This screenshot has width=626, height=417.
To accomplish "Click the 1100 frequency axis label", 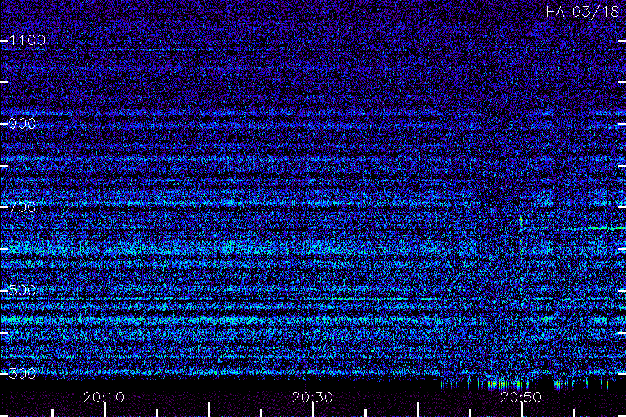I will (27, 40).
